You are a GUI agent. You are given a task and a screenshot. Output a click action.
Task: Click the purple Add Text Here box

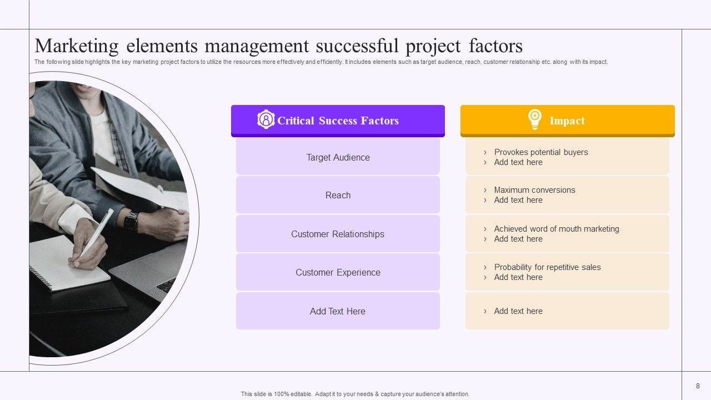click(x=338, y=311)
